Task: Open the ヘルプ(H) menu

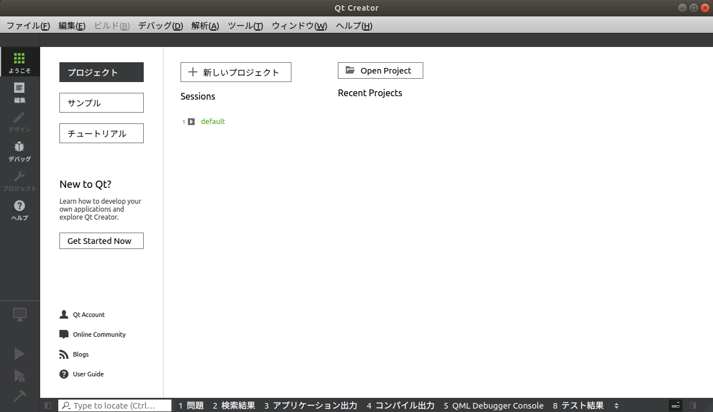Action: pos(354,26)
